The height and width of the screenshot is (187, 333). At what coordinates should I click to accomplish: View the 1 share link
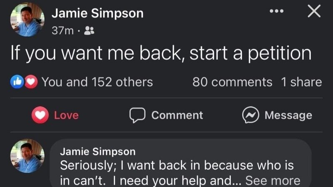tap(301, 82)
